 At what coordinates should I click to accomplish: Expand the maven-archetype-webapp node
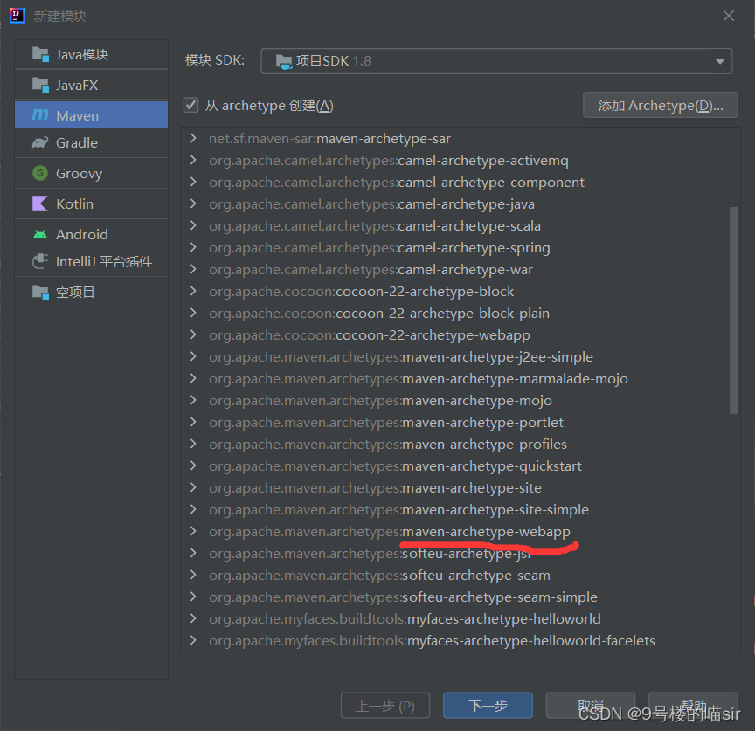click(193, 531)
